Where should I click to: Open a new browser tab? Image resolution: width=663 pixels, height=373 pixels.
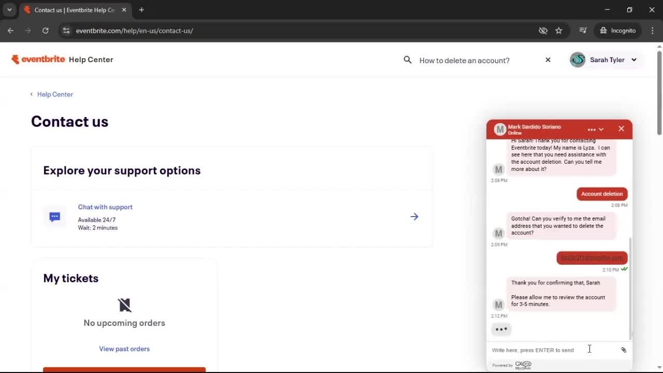[x=141, y=10]
